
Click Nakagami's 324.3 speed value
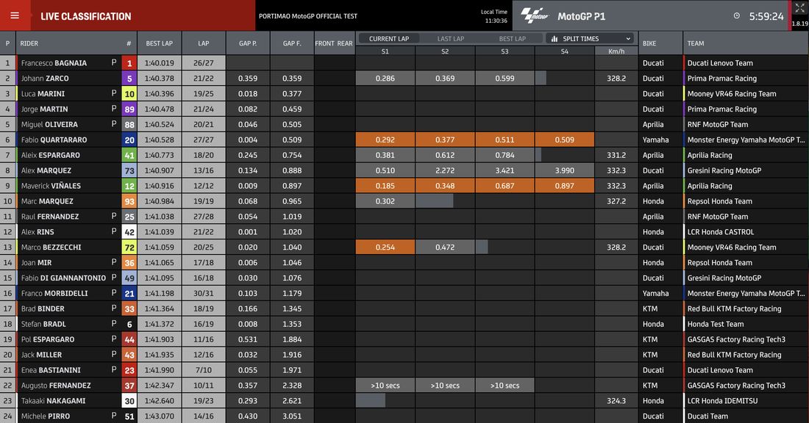tap(616, 401)
